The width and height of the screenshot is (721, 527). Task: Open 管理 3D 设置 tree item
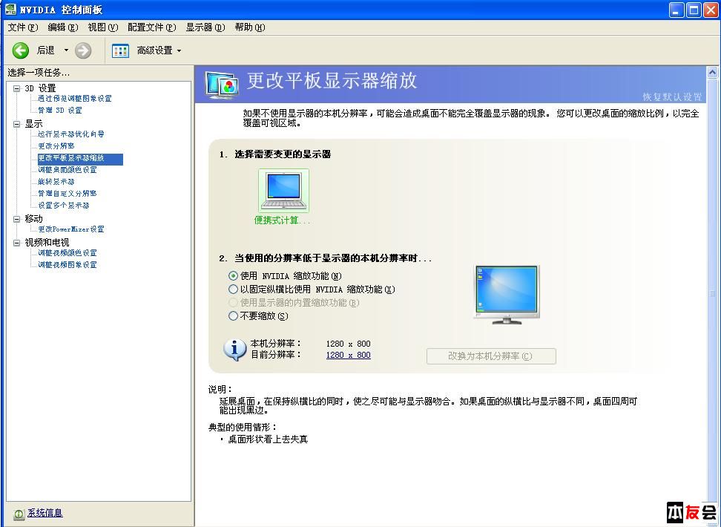(60, 111)
